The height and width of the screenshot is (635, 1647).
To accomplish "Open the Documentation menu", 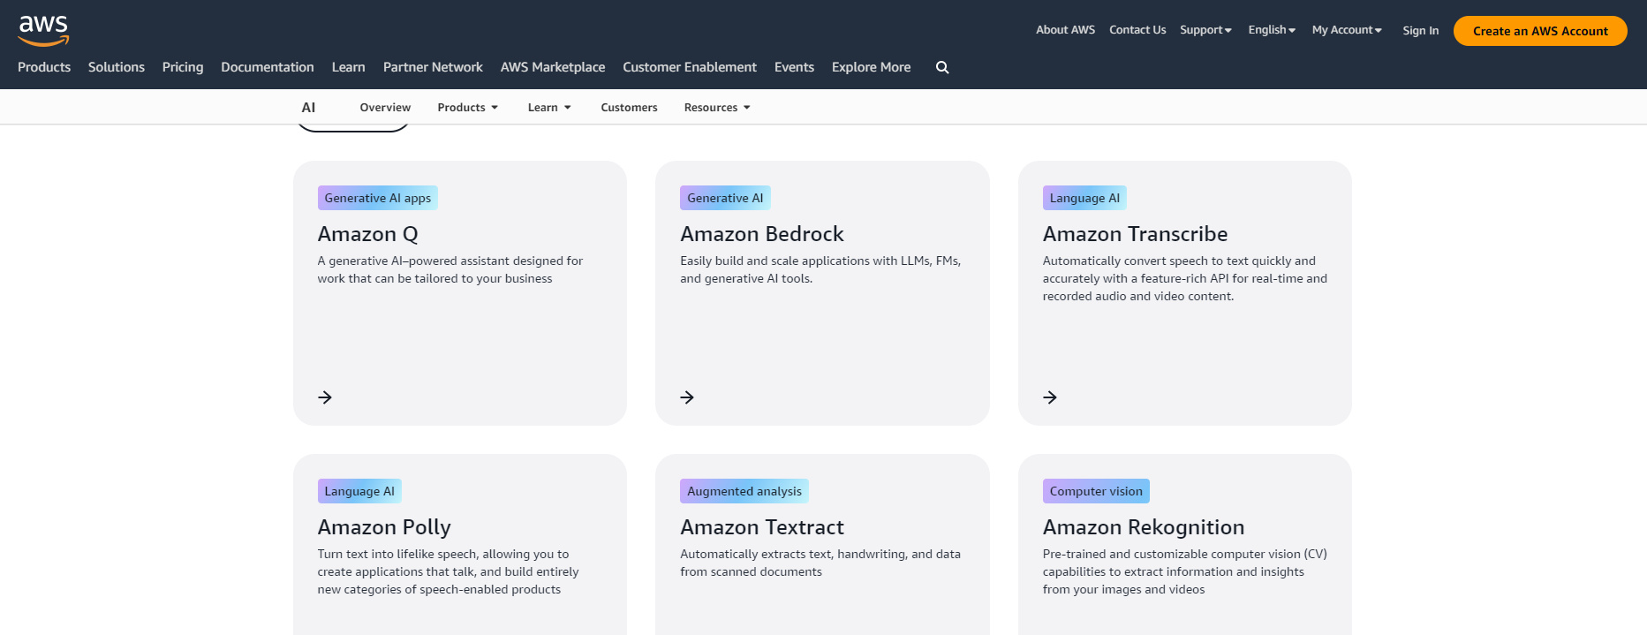I will pos(268,67).
